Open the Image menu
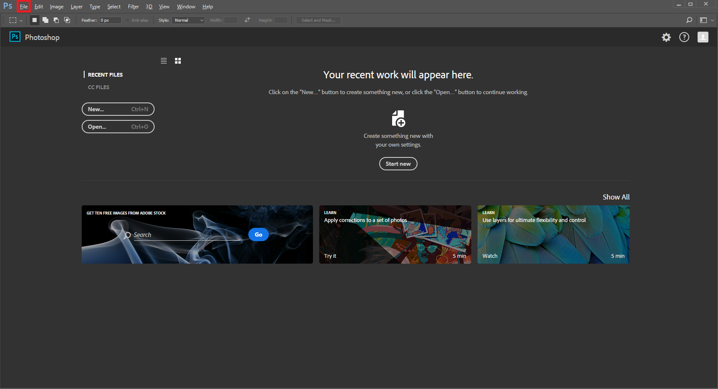 pyautogui.click(x=57, y=7)
